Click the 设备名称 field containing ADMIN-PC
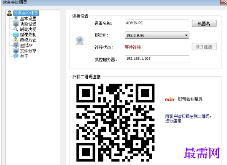 click(157, 23)
